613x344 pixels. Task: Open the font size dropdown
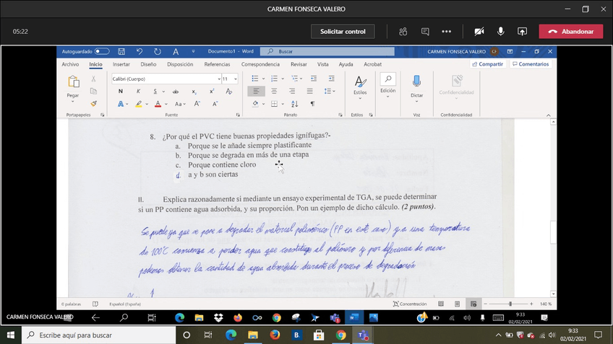click(x=236, y=79)
